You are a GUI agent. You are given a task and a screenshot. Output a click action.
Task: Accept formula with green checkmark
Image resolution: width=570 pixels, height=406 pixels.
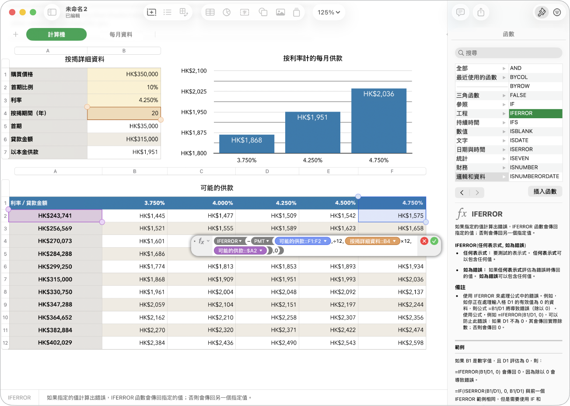pyautogui.click(x=434, y=241)
